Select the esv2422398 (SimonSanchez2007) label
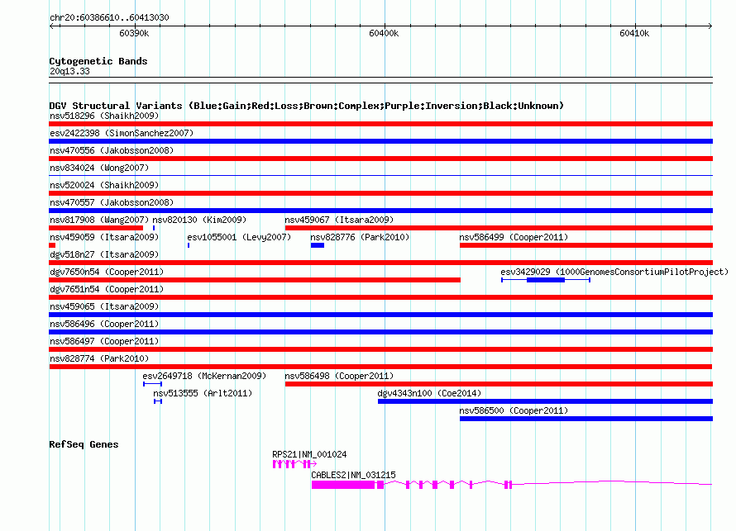736x531 pixels. 122,133
